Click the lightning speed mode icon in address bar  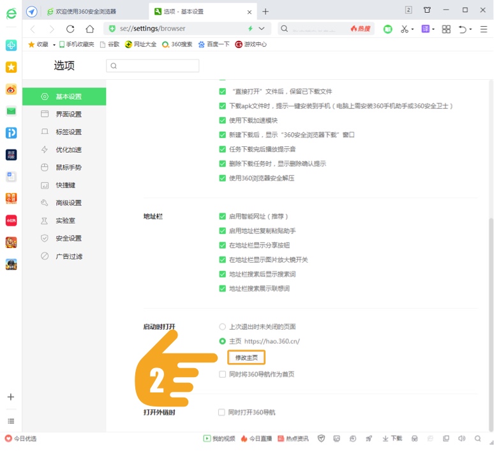[250, 28]
